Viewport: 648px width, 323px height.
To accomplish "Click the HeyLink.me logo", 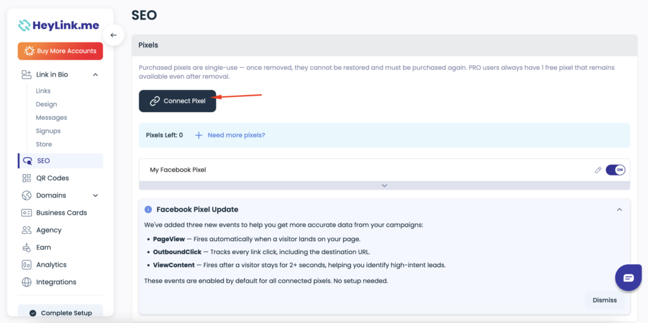I will [x=59, y=25].
